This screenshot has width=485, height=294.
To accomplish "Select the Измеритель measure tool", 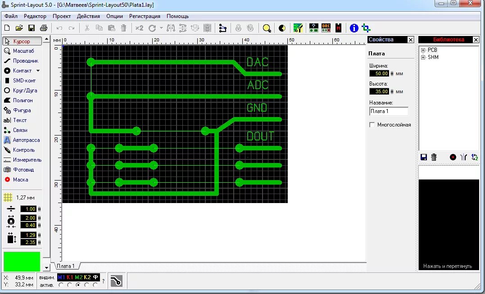I will pos(22,160).
